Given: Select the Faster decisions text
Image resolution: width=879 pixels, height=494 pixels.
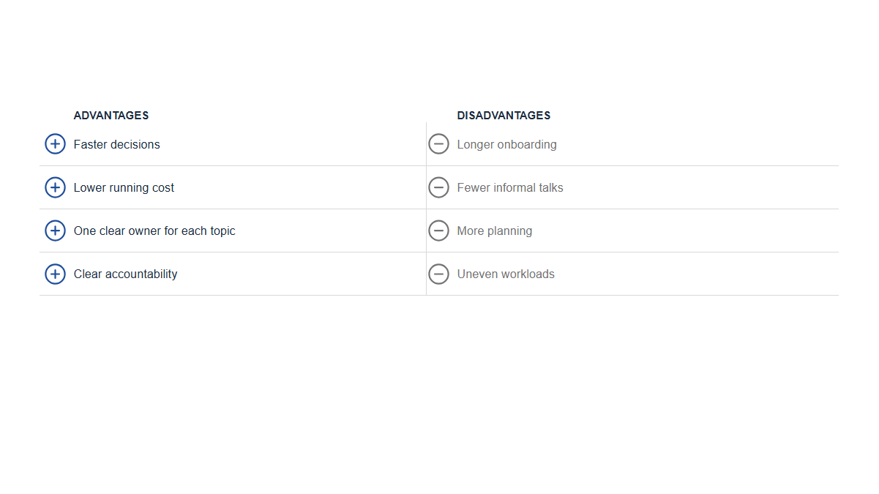Looking at the screenshot, I should (117, 145).
